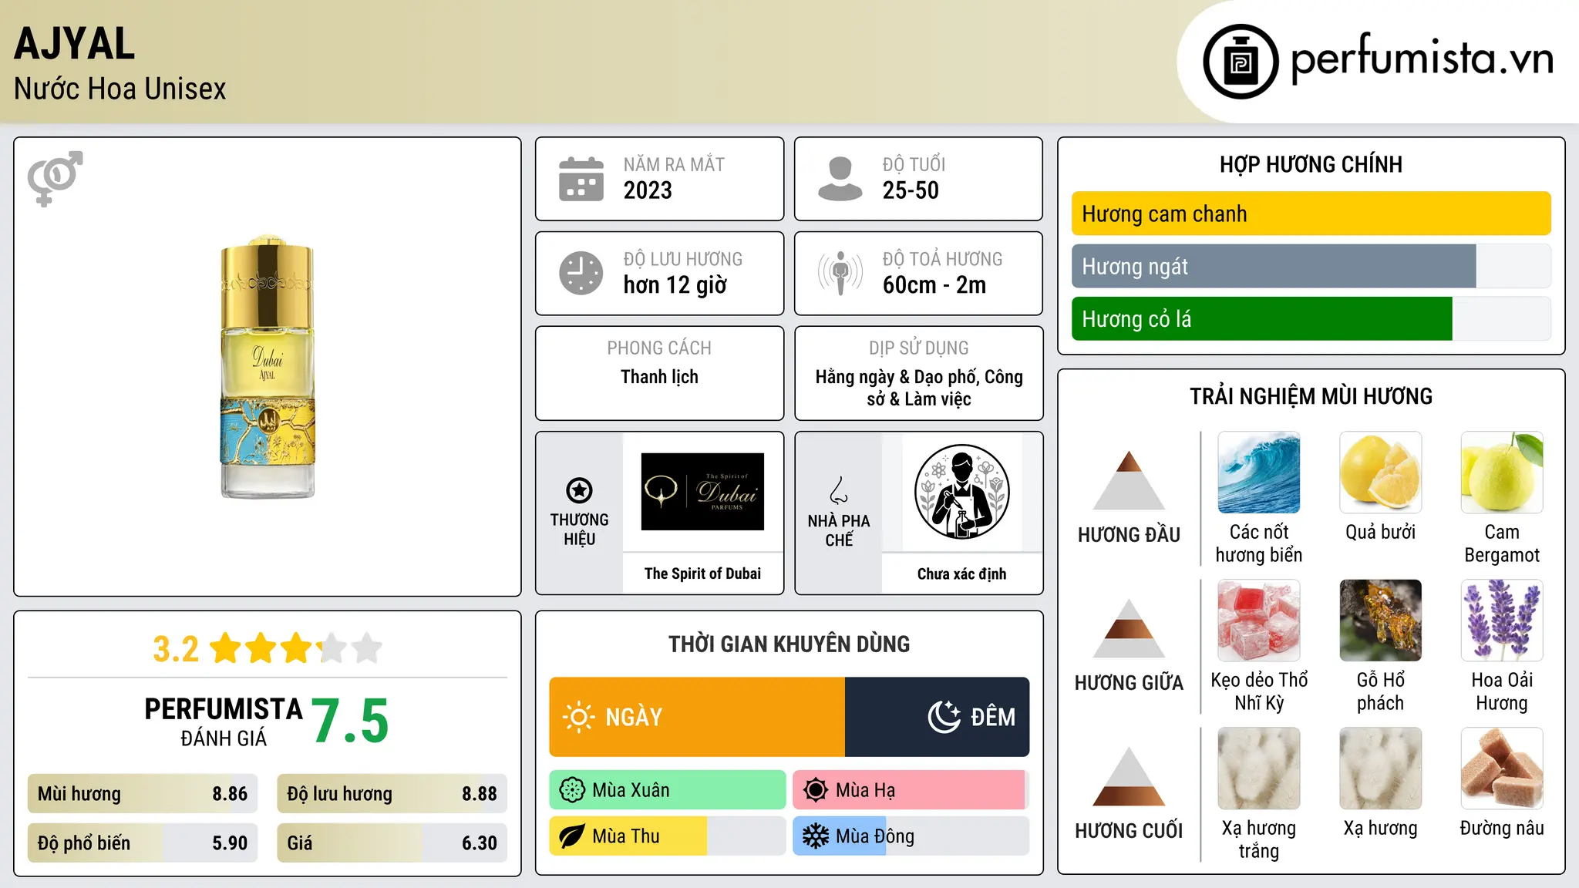
Task: Click the pyramid icon above Hương cuối
Action: coord(1129,776)
